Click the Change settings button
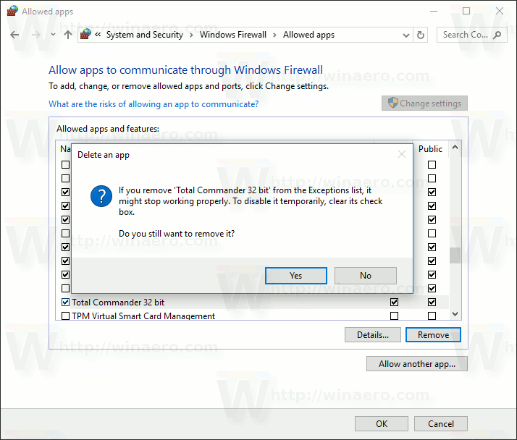Image resolution: width=517 pixels, height=440 pixels. pos(424,103)
